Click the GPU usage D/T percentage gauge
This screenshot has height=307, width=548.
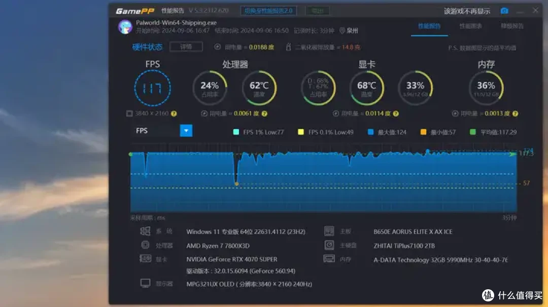(318, 88)
